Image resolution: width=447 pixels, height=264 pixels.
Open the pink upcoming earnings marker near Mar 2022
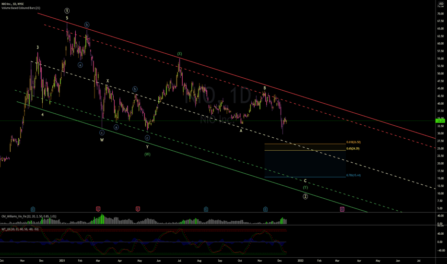[x=342, y=209]
